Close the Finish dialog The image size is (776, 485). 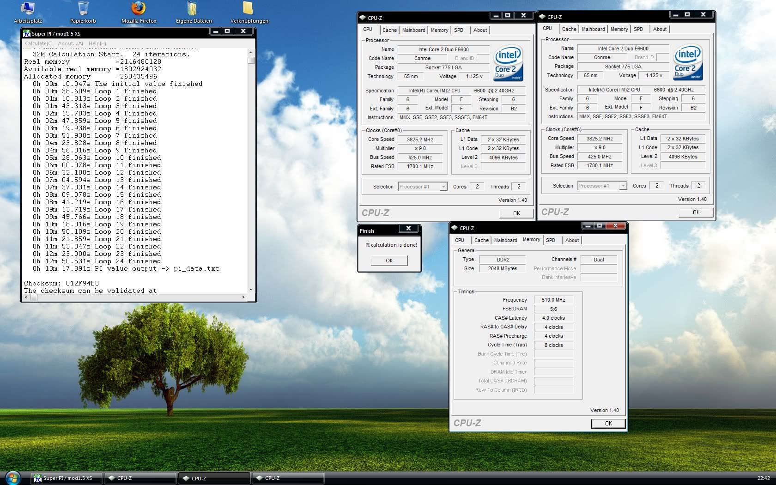point(408,228)
